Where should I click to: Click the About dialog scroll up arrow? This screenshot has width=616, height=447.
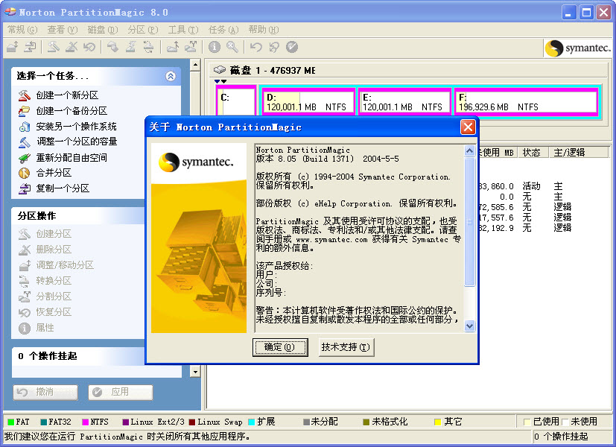(469, 151)
